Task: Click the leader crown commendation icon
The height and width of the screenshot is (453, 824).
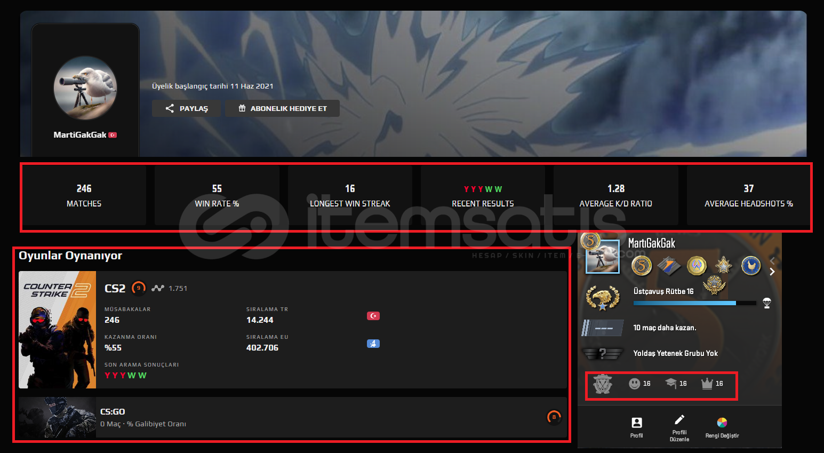Action: [x=707, y=383]
